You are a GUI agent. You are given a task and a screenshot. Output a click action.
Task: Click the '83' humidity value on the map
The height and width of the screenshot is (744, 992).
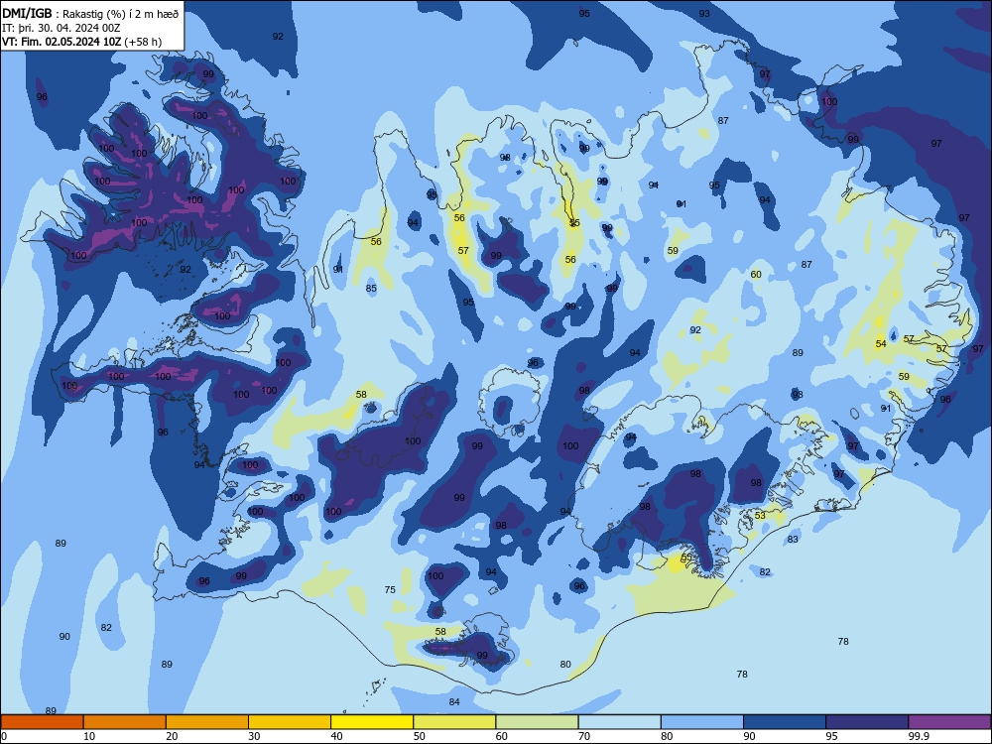pos(793,539)
